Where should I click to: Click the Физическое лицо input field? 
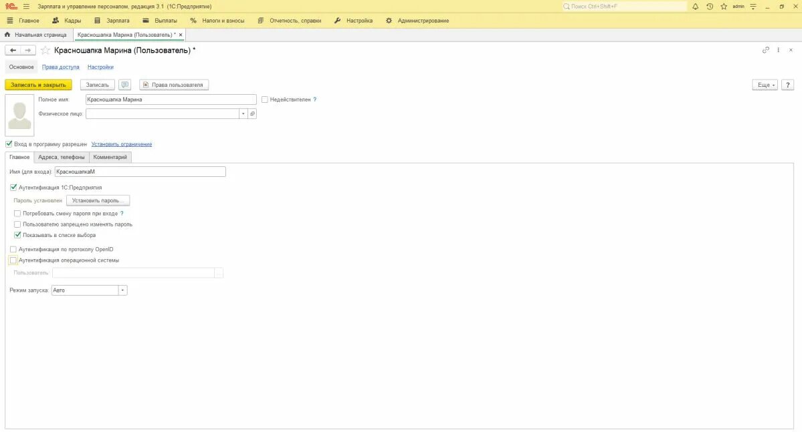point(162,114)
